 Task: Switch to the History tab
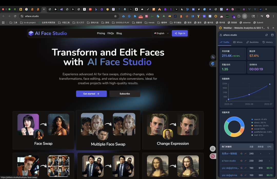(x=268, y=42)
